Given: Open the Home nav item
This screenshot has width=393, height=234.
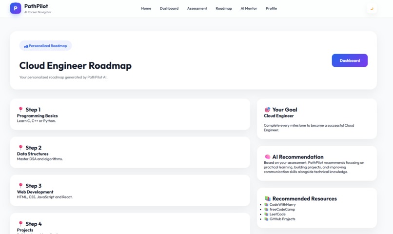Looking at the screenshot, I should pyautogui.click(x=146, y=8).
